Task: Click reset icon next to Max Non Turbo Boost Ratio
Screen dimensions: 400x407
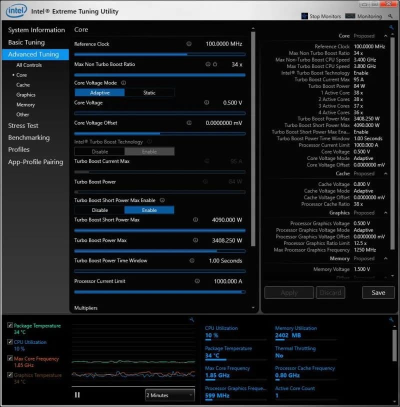Action: pyautogui.click(x=215, y=64)
